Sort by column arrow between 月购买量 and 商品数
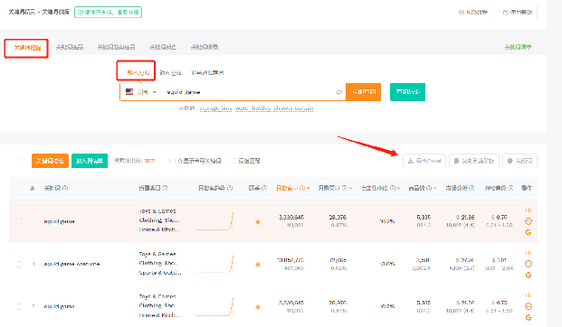 [398, 188]
